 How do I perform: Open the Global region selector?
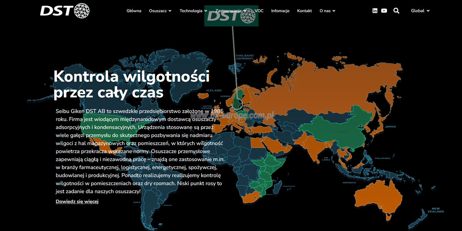point(420,11)
